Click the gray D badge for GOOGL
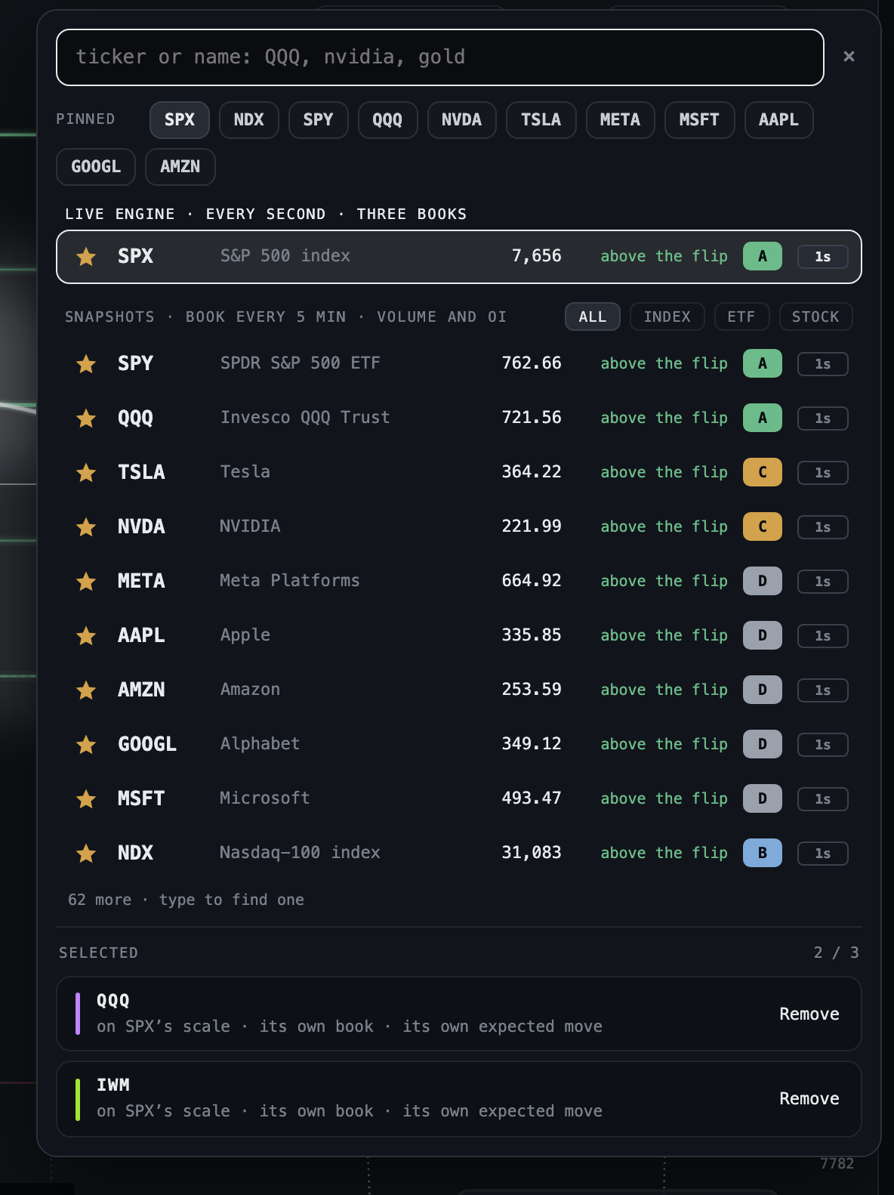 click(763, 745)
